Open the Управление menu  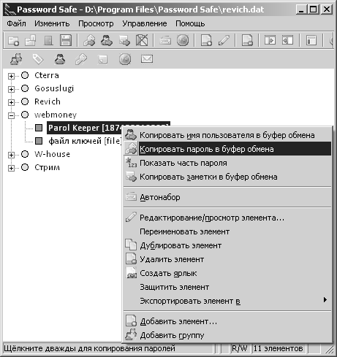[145, 23]
